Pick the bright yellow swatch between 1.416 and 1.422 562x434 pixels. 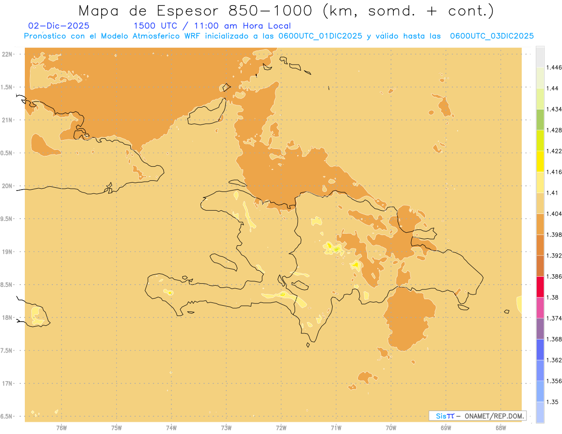coord(540,161)
